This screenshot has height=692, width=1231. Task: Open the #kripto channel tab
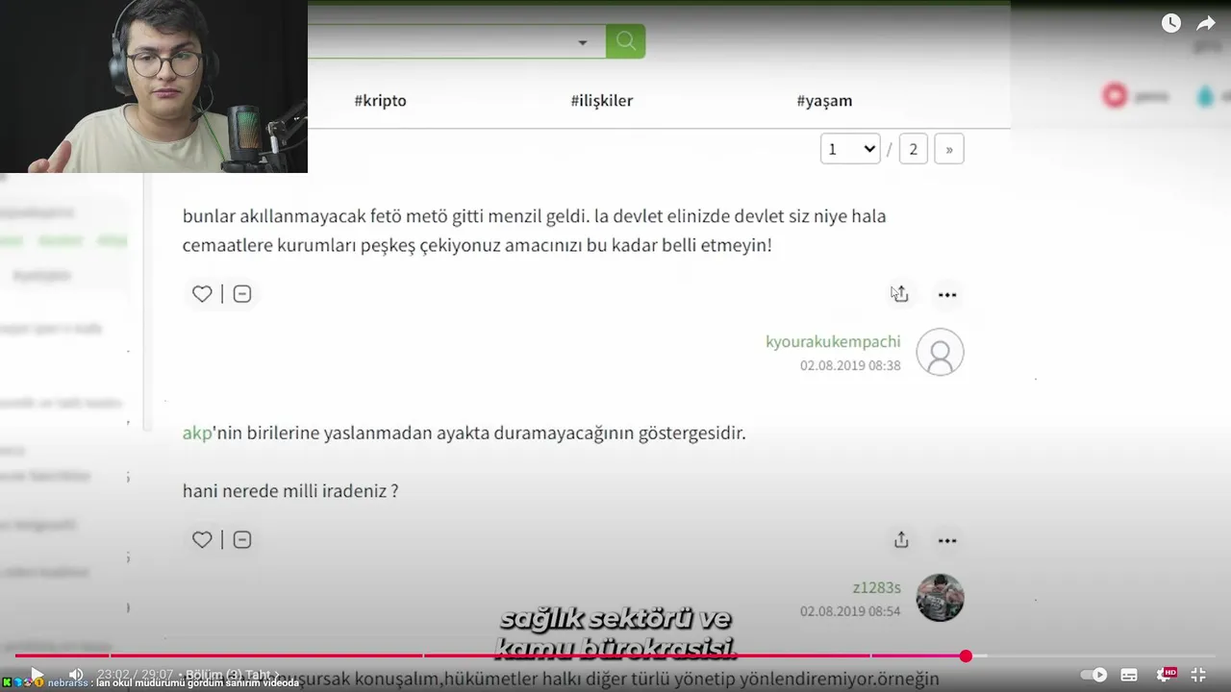[380, 101]
